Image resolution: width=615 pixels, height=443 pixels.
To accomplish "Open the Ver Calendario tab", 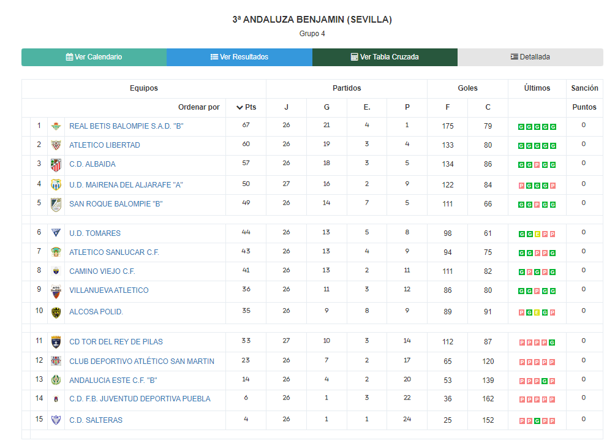I will [94, 57].
